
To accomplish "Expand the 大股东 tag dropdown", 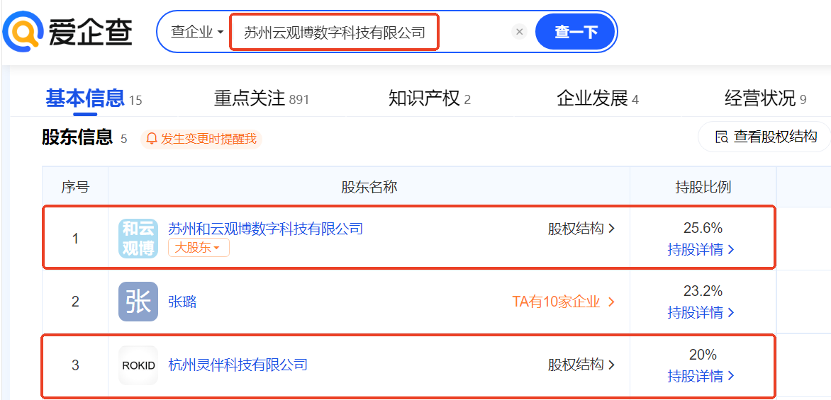I will coord(199,248).
